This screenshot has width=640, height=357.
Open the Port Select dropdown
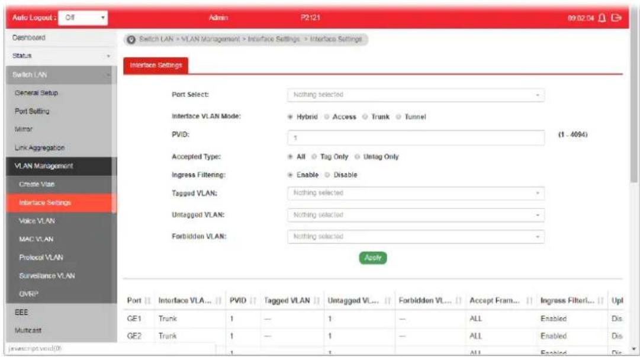point(416,95)
